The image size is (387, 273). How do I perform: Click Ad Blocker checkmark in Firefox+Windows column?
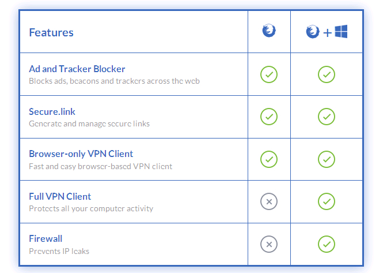tap(327, 74)
